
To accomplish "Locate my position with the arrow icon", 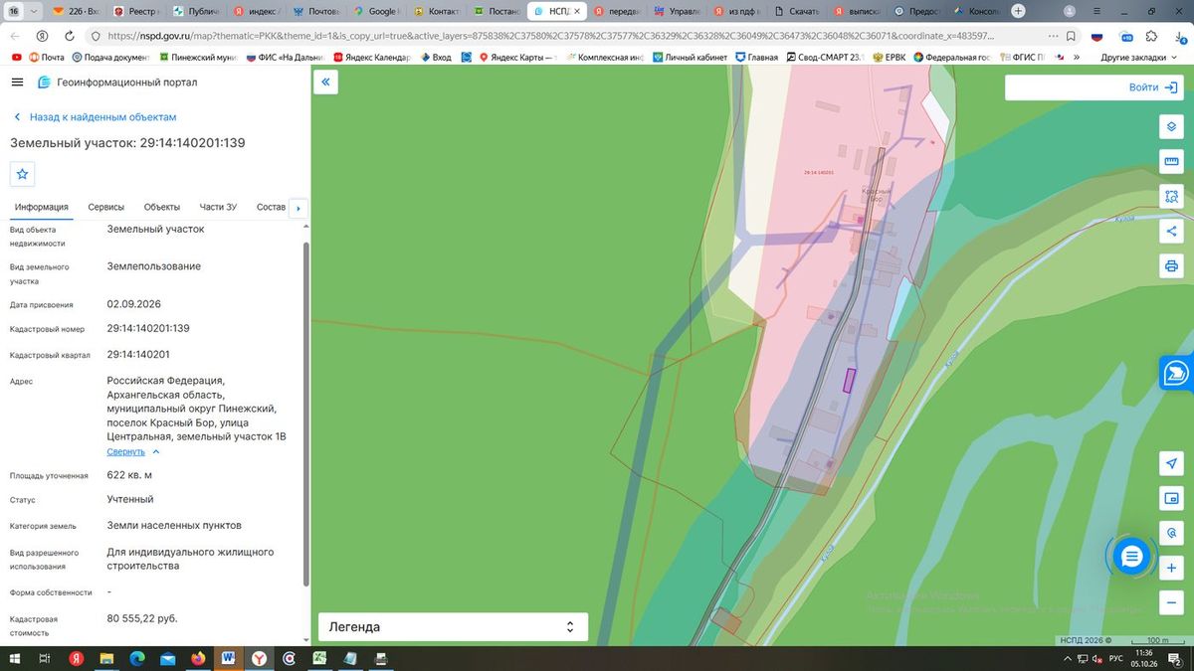I will (1171, 464).
